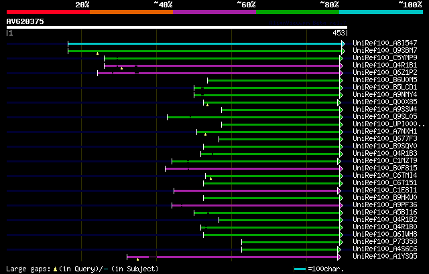
Task: Click the AV620375 query name
Action: [x=25, y=21]
